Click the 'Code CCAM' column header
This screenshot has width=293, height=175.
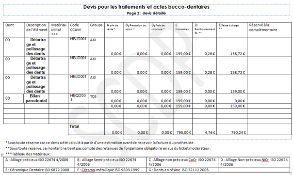coord(78,30)
